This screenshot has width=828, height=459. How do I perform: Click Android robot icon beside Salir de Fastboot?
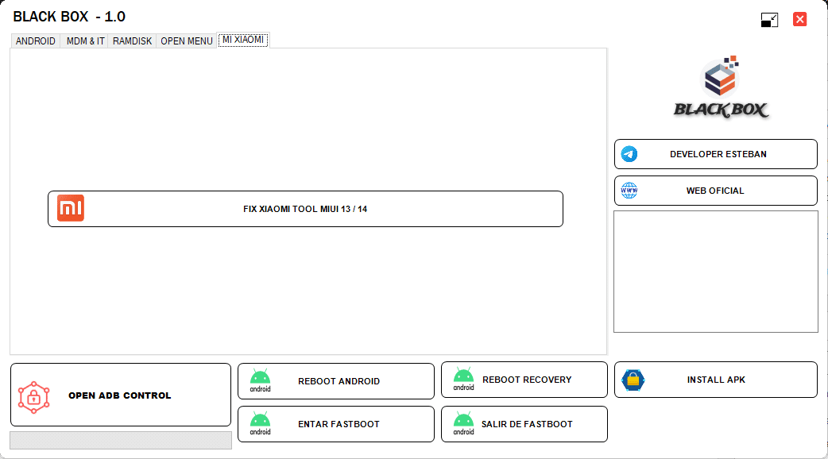point(463,423)
